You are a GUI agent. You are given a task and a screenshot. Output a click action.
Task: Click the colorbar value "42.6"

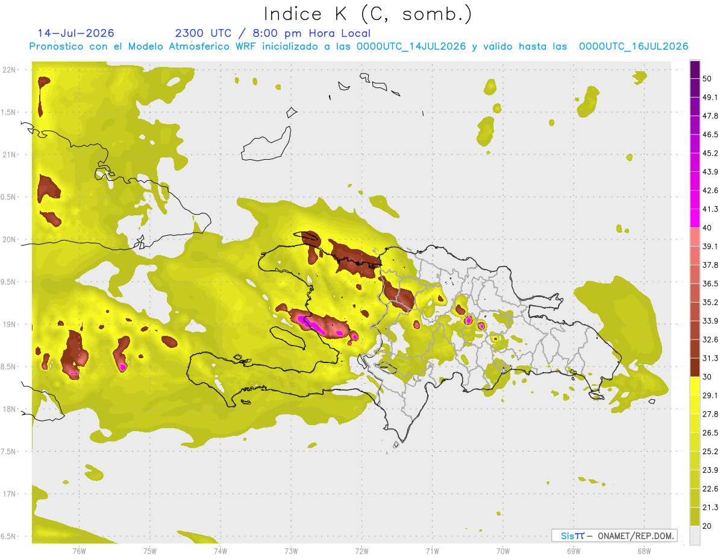[710, 191]
